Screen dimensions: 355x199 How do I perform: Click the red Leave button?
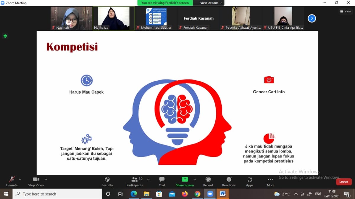[x=343, y=182]
